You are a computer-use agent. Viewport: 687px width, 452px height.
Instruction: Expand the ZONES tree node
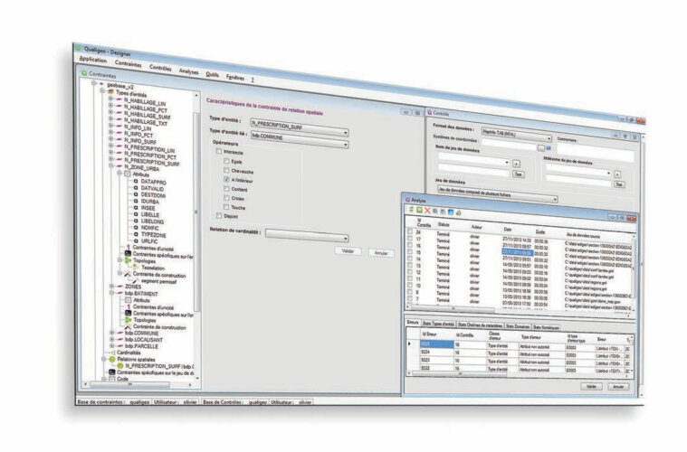tap(112, 287)
